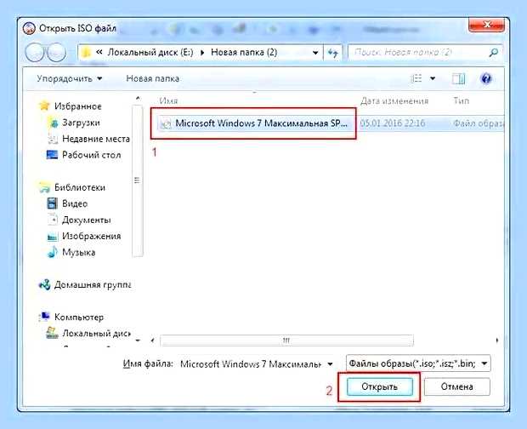This screenshot has width=527, height=429.
Task: Click the Forward navigation arrow button
Action: coord(56,53)
